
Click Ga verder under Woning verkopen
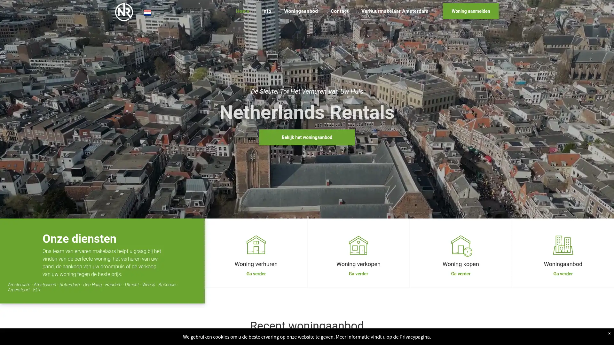pos(358,273)
